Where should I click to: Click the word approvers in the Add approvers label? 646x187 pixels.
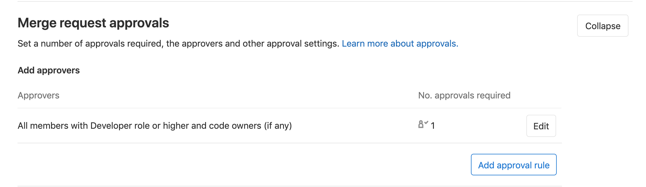(x=58, y=71)
